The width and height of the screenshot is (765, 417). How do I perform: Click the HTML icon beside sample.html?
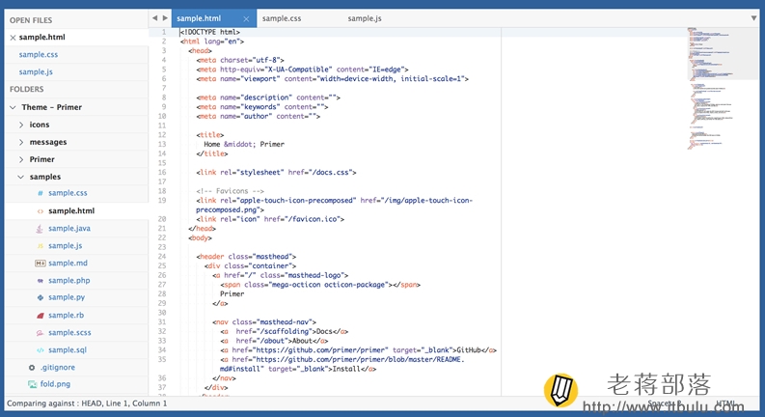(x=40, y=211)
